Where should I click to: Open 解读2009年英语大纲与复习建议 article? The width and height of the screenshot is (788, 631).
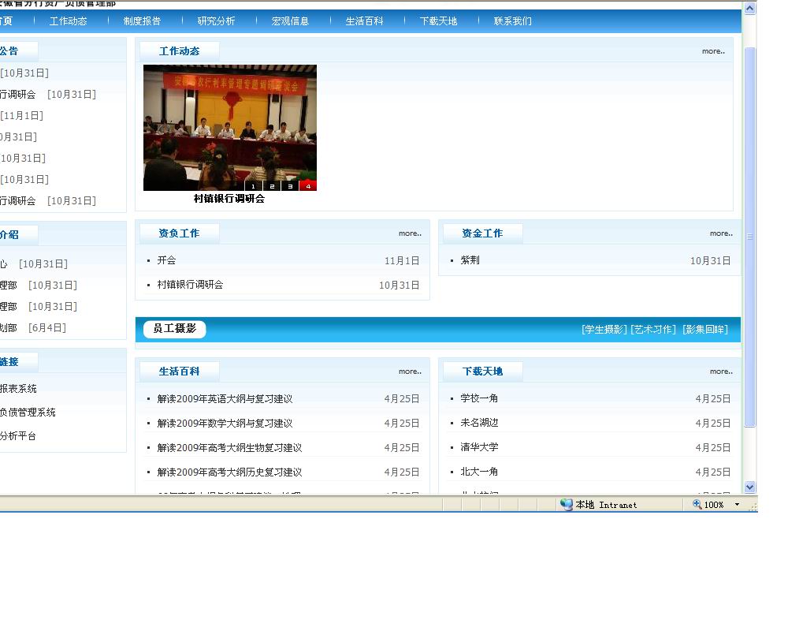225,399
